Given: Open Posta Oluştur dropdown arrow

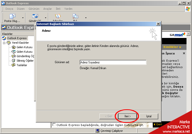Looking at the screenshot, I should point(23,18).
